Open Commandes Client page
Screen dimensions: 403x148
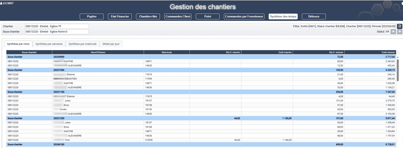pos(178,17)
